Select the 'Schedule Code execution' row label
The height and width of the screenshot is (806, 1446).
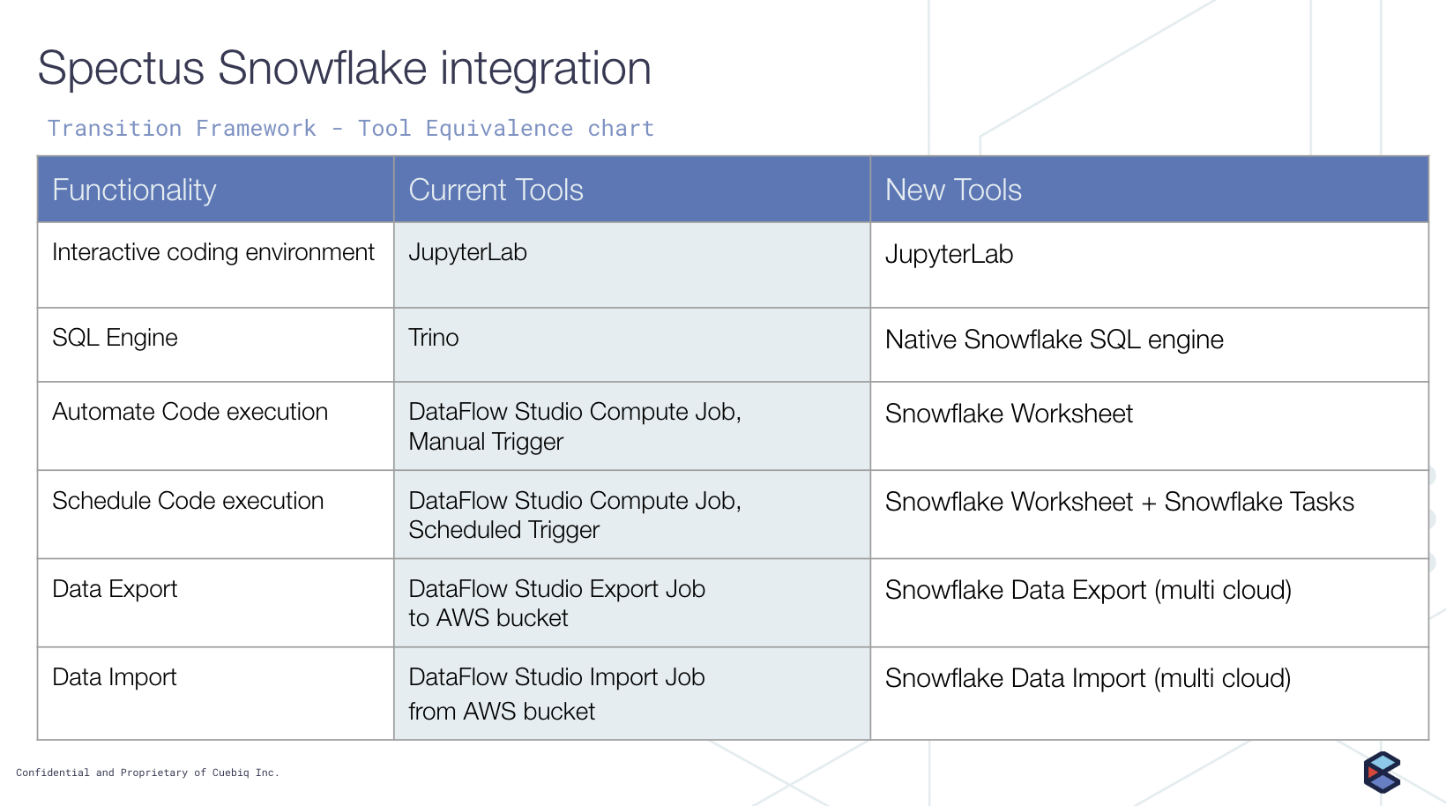tap(188, 501)
